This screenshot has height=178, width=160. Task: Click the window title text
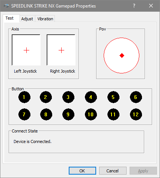pos(53,6)
